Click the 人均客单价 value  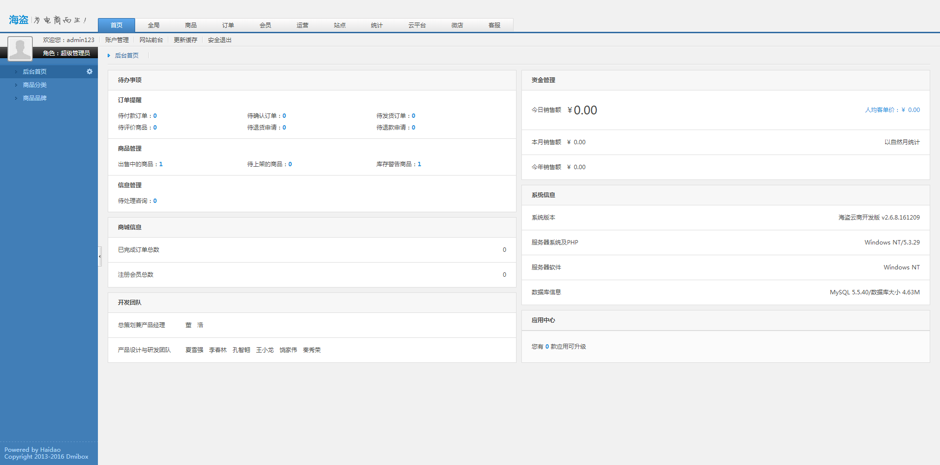(911, 110)
